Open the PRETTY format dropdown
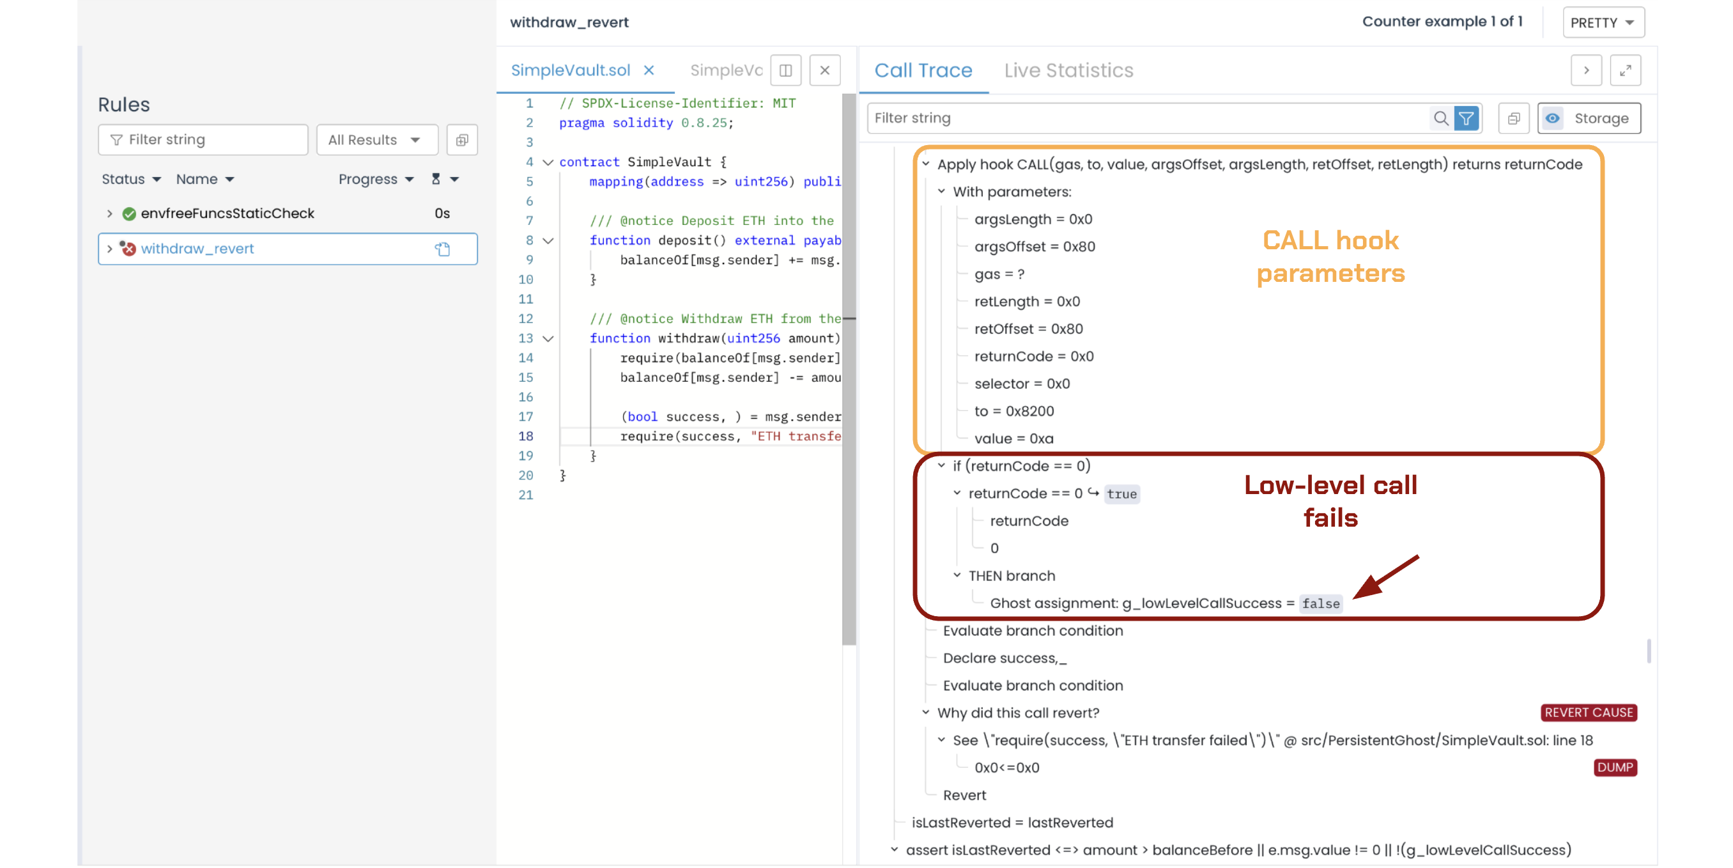 tap(1603, 22)
